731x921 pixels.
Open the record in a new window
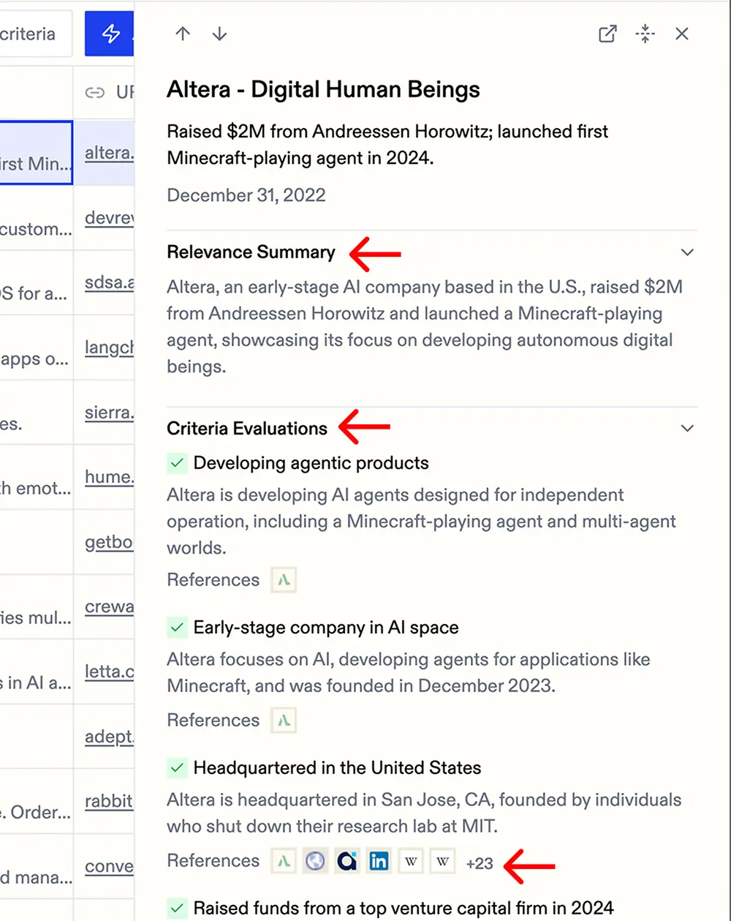pos(607,34)
